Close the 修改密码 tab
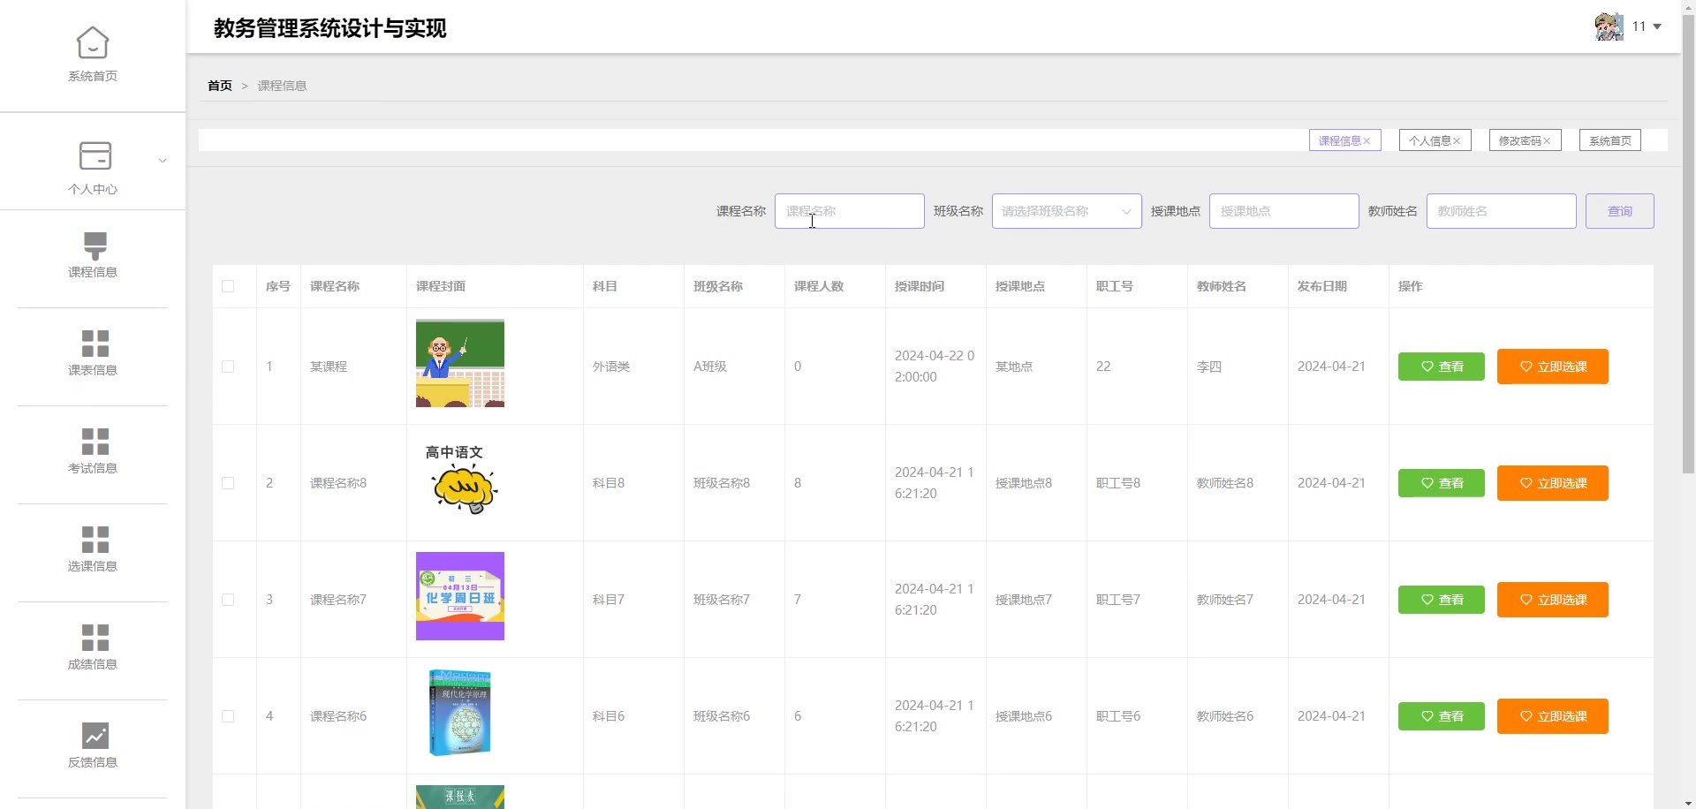Image resolution: width=1696 pixels, height=809 pixels. [x=1547, y=141]
